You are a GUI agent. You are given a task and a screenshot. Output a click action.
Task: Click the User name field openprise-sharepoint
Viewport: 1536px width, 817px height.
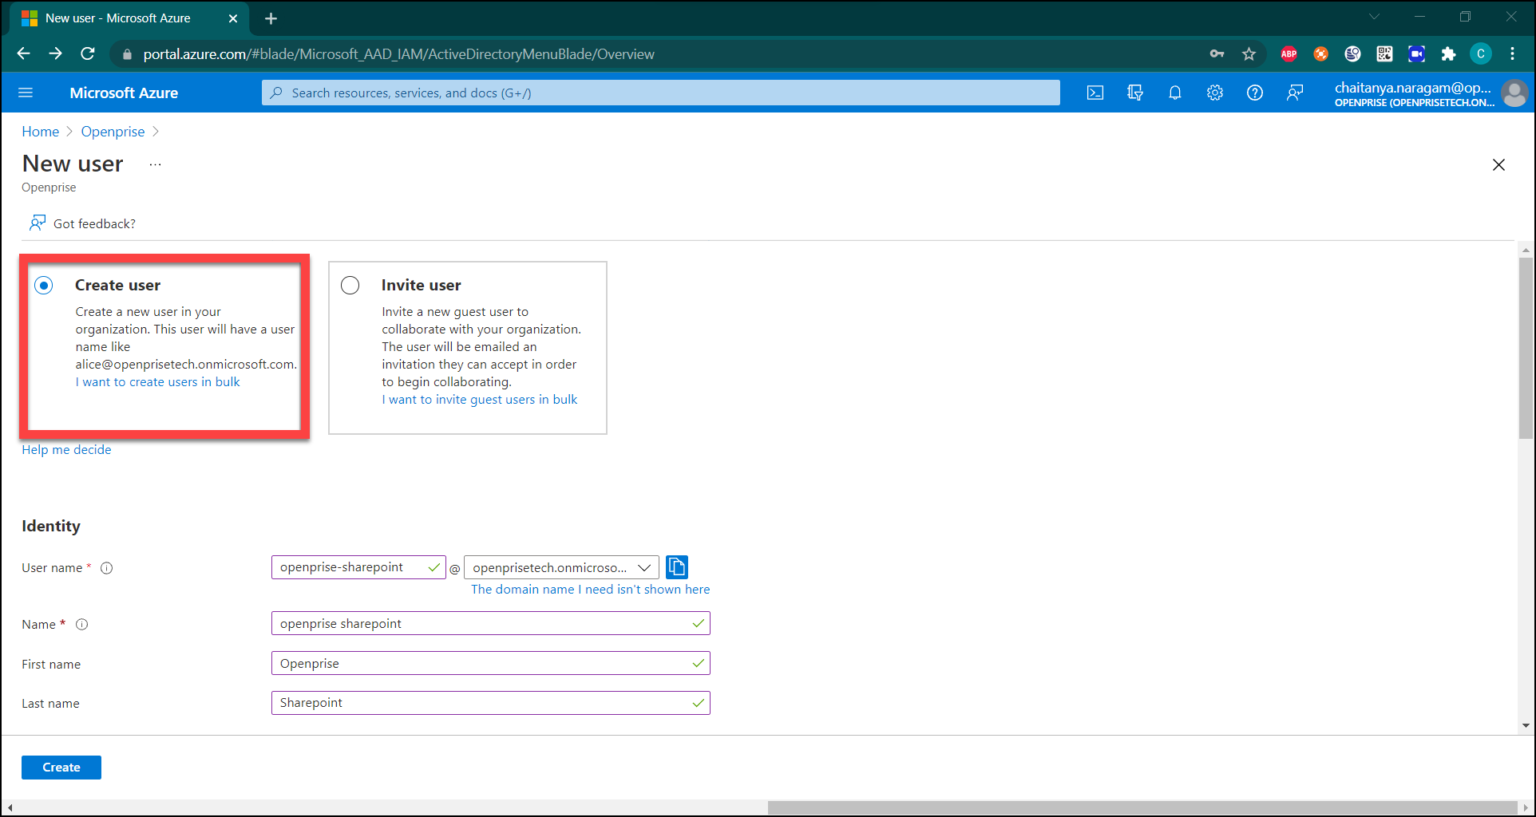coord(358,567)
